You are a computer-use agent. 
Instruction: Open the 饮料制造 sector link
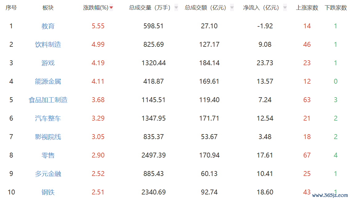point(48,45)
